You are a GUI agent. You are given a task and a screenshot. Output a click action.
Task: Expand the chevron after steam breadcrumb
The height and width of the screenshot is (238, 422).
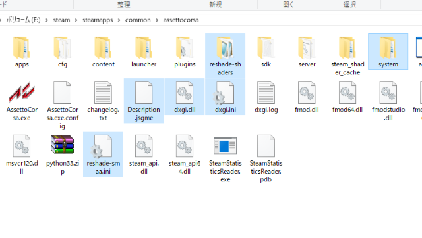click(76, 20)
